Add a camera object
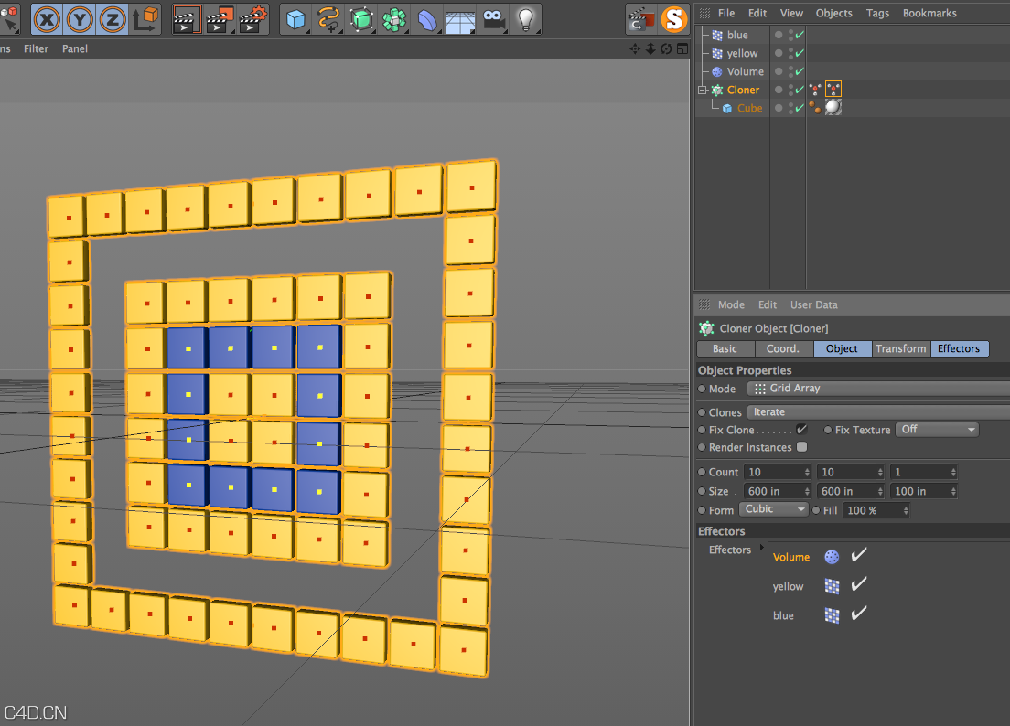Image resolution: width=1010 pixels, height=726 pixels. click(x=493, y=19)
